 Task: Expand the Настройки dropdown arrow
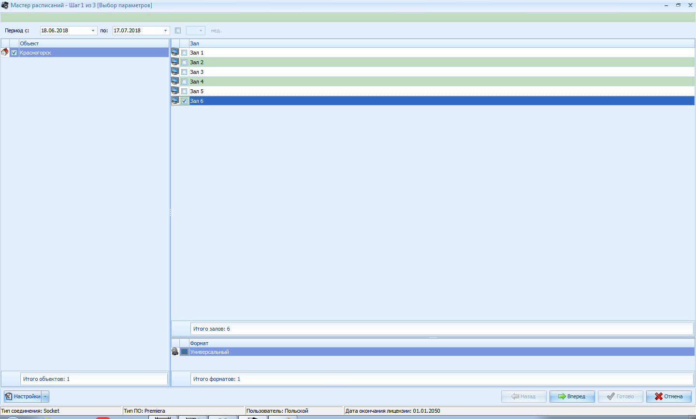click(45, 396)
